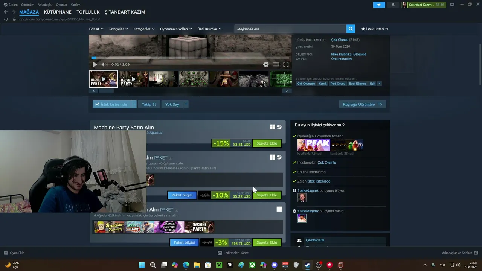
Task: Toggle the İstek Listesinde wishlist checkbox
Action: coord(97,104)
